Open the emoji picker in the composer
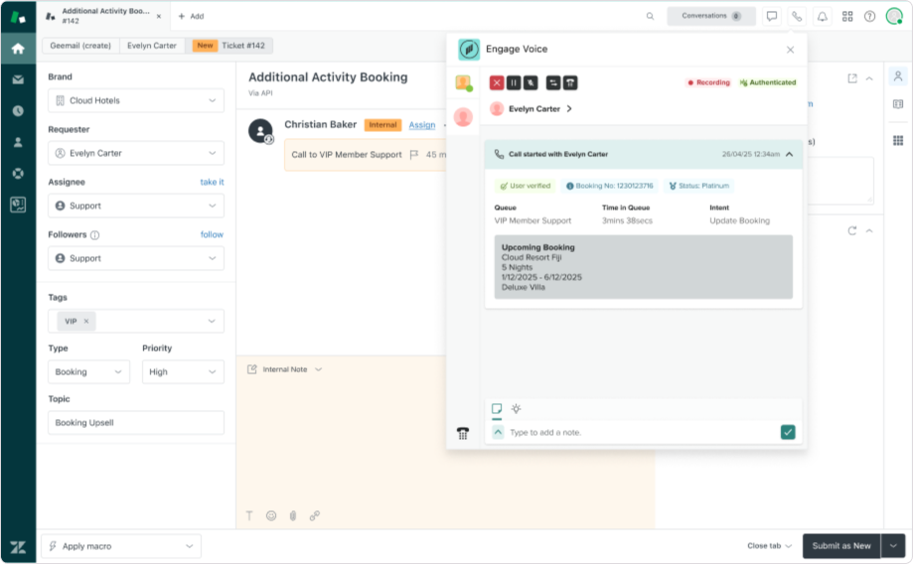The height and width of the screenshot is (564, 913). [x=271, y=515]
